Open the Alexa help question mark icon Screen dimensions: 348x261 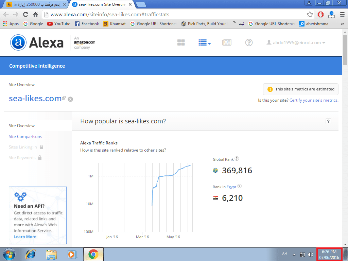point(249,42)
